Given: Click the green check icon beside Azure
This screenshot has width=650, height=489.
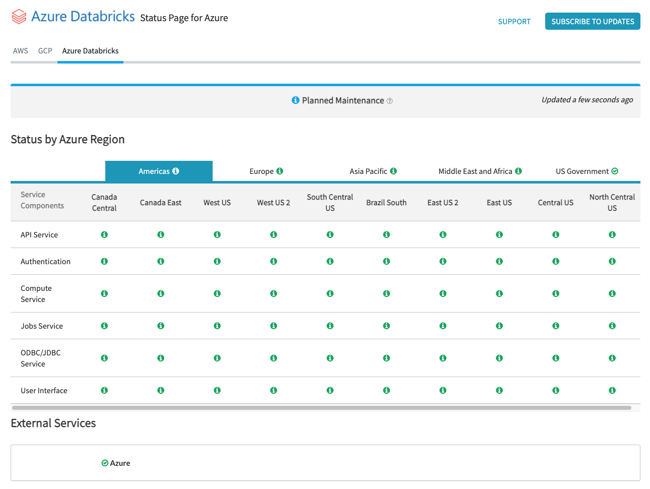Looking at the screenshot, I should coord(105,463).
